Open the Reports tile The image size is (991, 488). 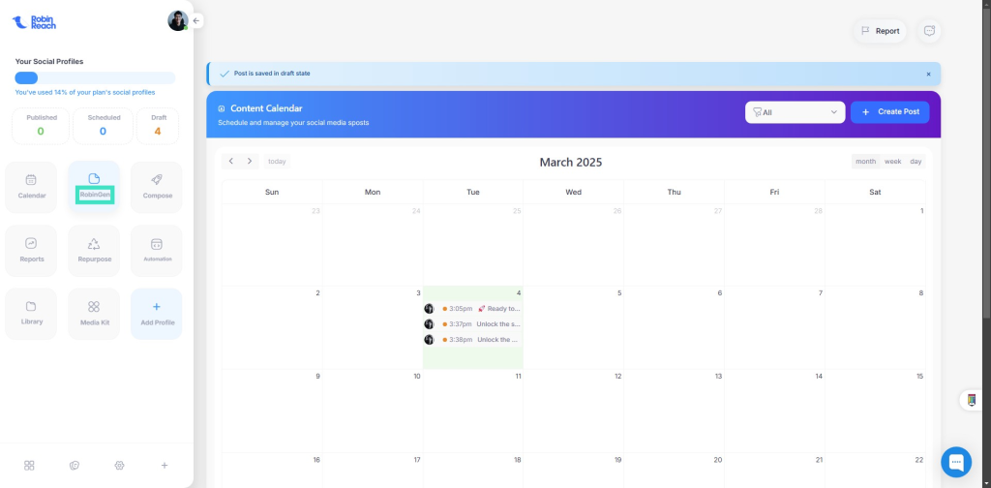click(x=31, y=251)
